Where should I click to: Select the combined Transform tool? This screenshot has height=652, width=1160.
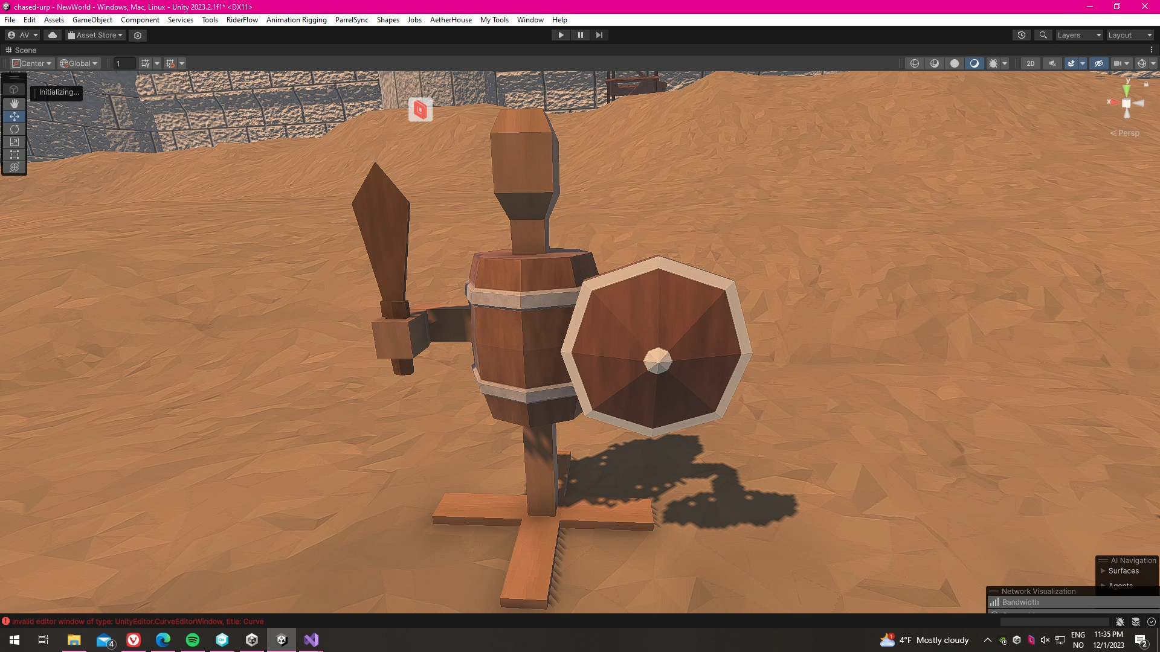pyautogui.click(x=14, y=167)
